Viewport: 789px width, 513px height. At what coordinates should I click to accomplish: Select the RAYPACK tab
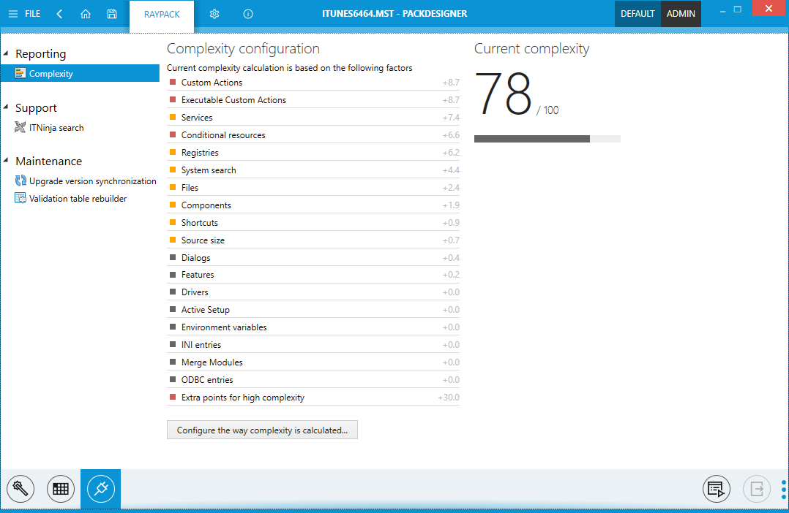pos(162,15)
